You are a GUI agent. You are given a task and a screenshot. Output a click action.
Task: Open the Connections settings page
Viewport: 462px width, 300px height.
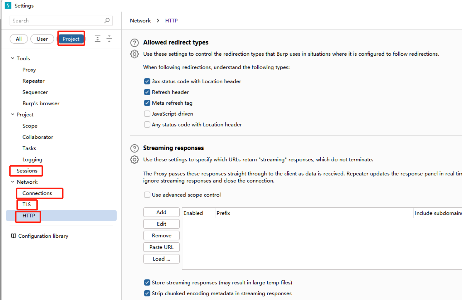coord(37,193)
